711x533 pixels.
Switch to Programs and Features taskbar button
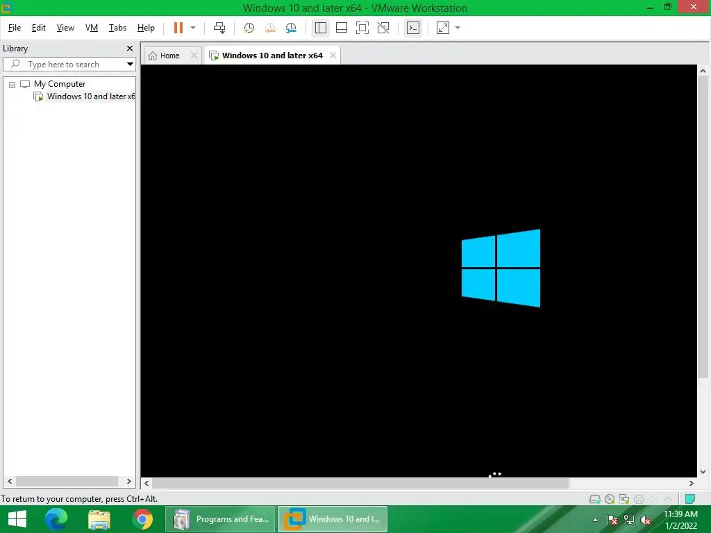coord(220,519)
